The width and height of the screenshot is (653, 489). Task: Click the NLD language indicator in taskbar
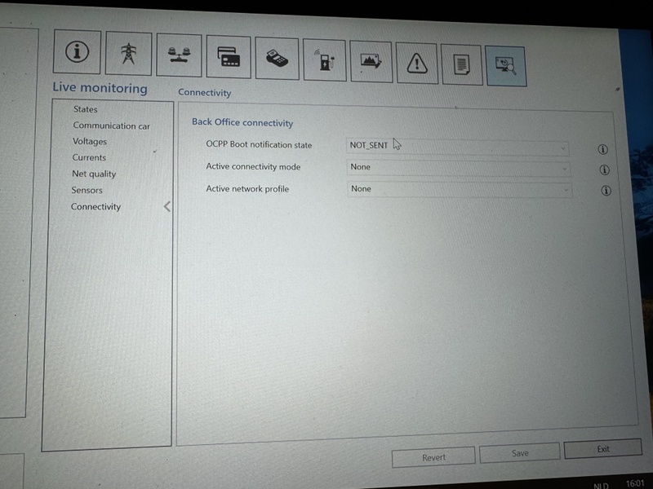pyautogui.click(x=601, y=486)
